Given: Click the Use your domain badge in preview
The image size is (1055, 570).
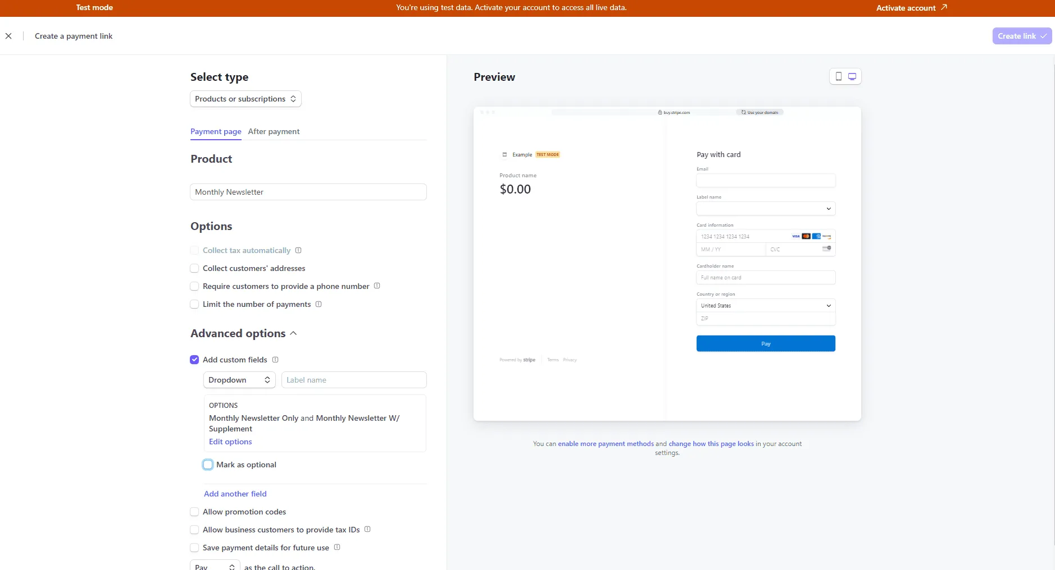Looking at the screenshot, I should point(761,112).
